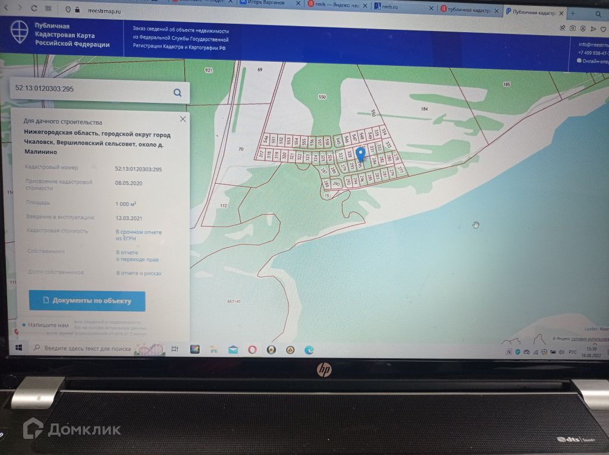Switch to публичная кадастр Yandex tab
The image size is (609, 455).
coord(465,10)
